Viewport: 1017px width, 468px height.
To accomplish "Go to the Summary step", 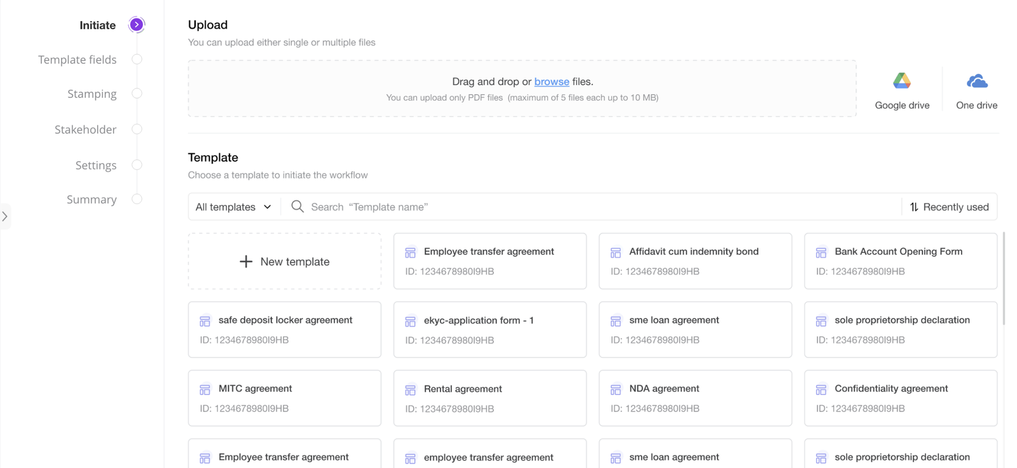I will (92, 200).
